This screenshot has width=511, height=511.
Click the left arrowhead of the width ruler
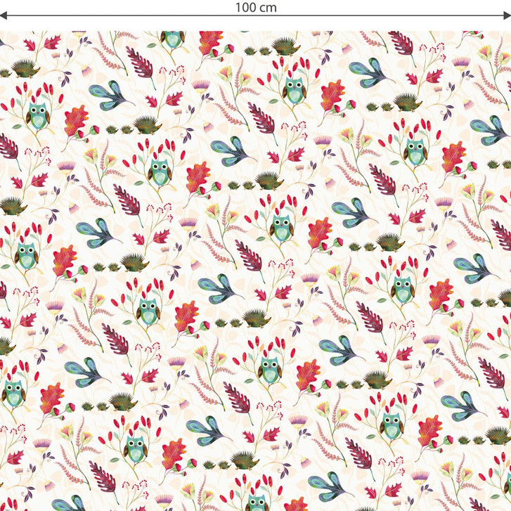pos(4,15)
